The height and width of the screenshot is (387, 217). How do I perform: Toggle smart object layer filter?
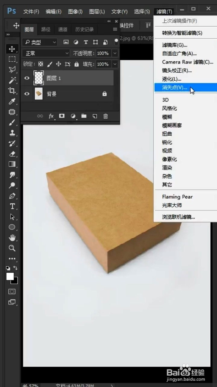[x=105, y=42]
